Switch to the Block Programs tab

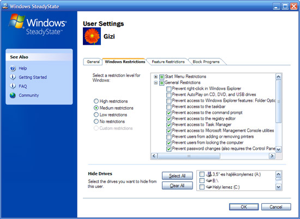(206, 62)
